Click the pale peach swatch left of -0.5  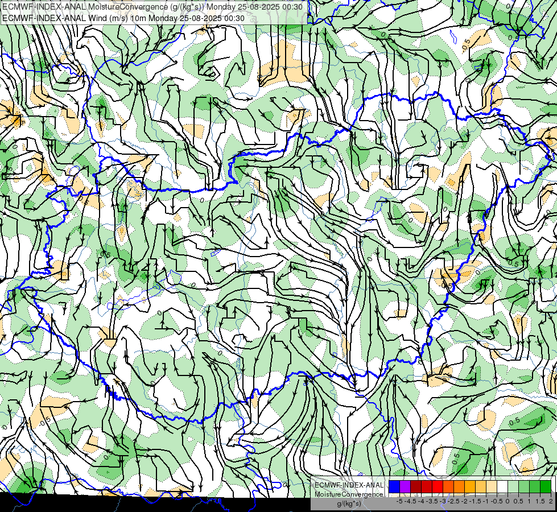(x=492, y=486)
